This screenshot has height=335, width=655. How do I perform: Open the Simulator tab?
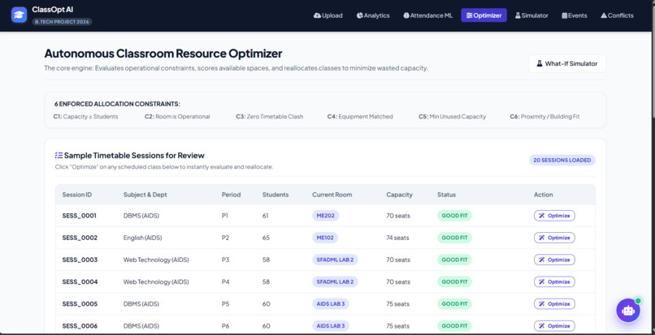point(531,15)
